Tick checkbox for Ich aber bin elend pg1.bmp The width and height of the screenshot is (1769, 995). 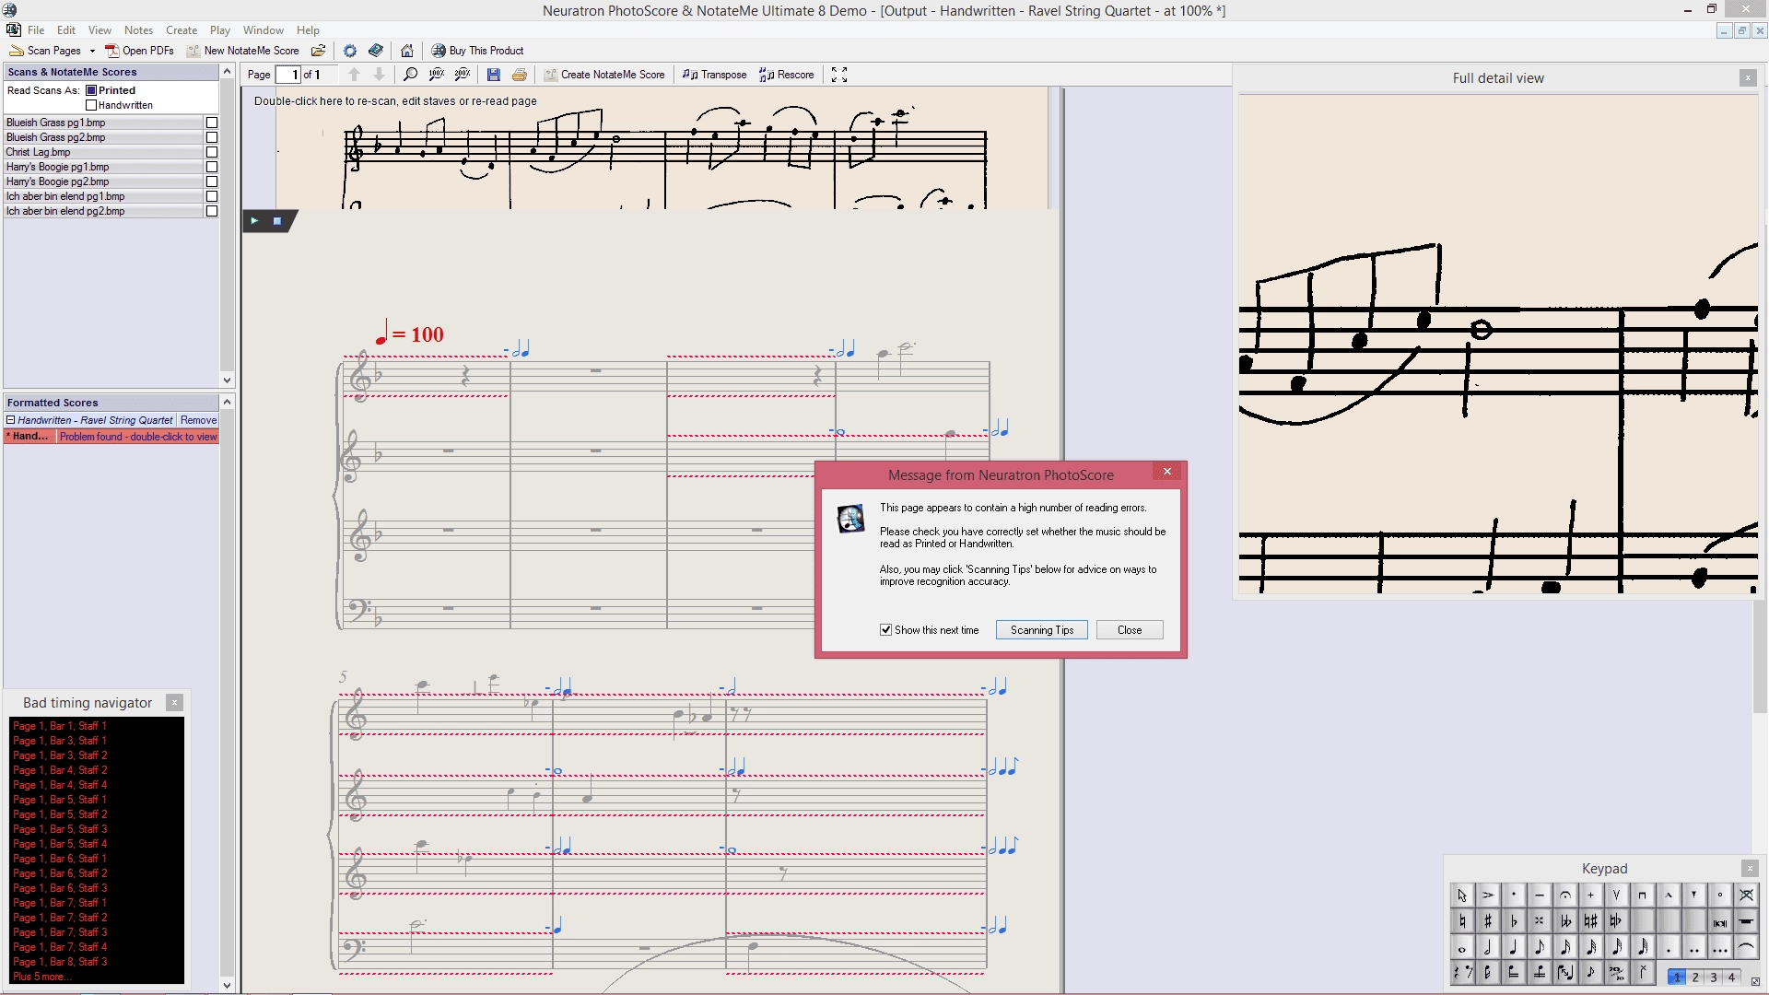[212, 196]
